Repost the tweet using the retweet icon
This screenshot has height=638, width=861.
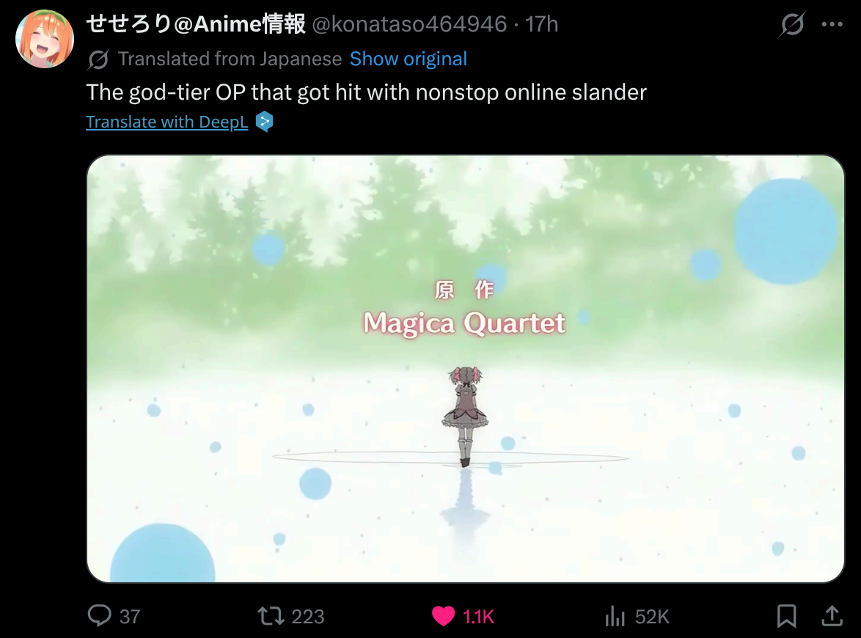click(x=271, y=616)
